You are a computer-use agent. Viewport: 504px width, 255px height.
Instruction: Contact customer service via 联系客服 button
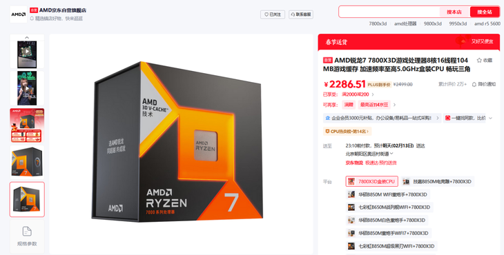point(301,14)
